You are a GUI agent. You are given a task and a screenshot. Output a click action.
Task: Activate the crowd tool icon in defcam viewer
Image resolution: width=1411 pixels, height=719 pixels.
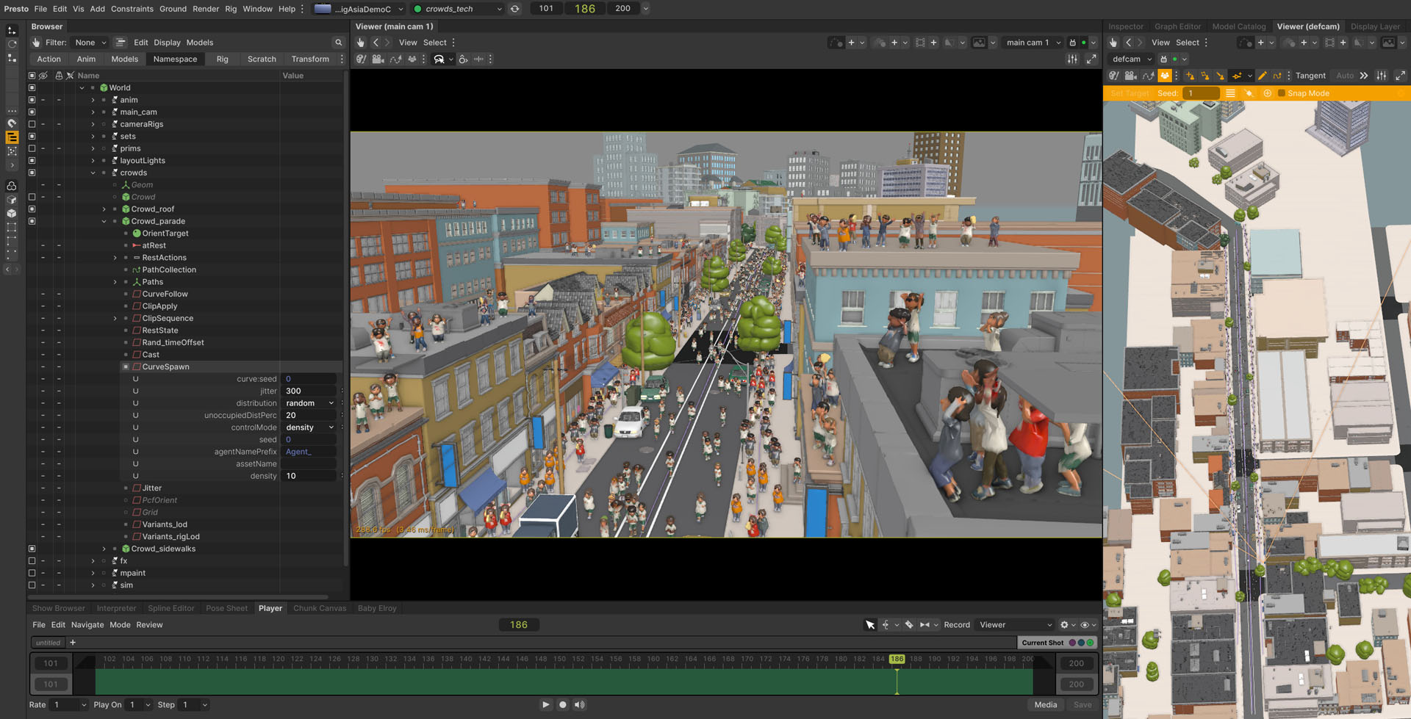pos(1165,76)
